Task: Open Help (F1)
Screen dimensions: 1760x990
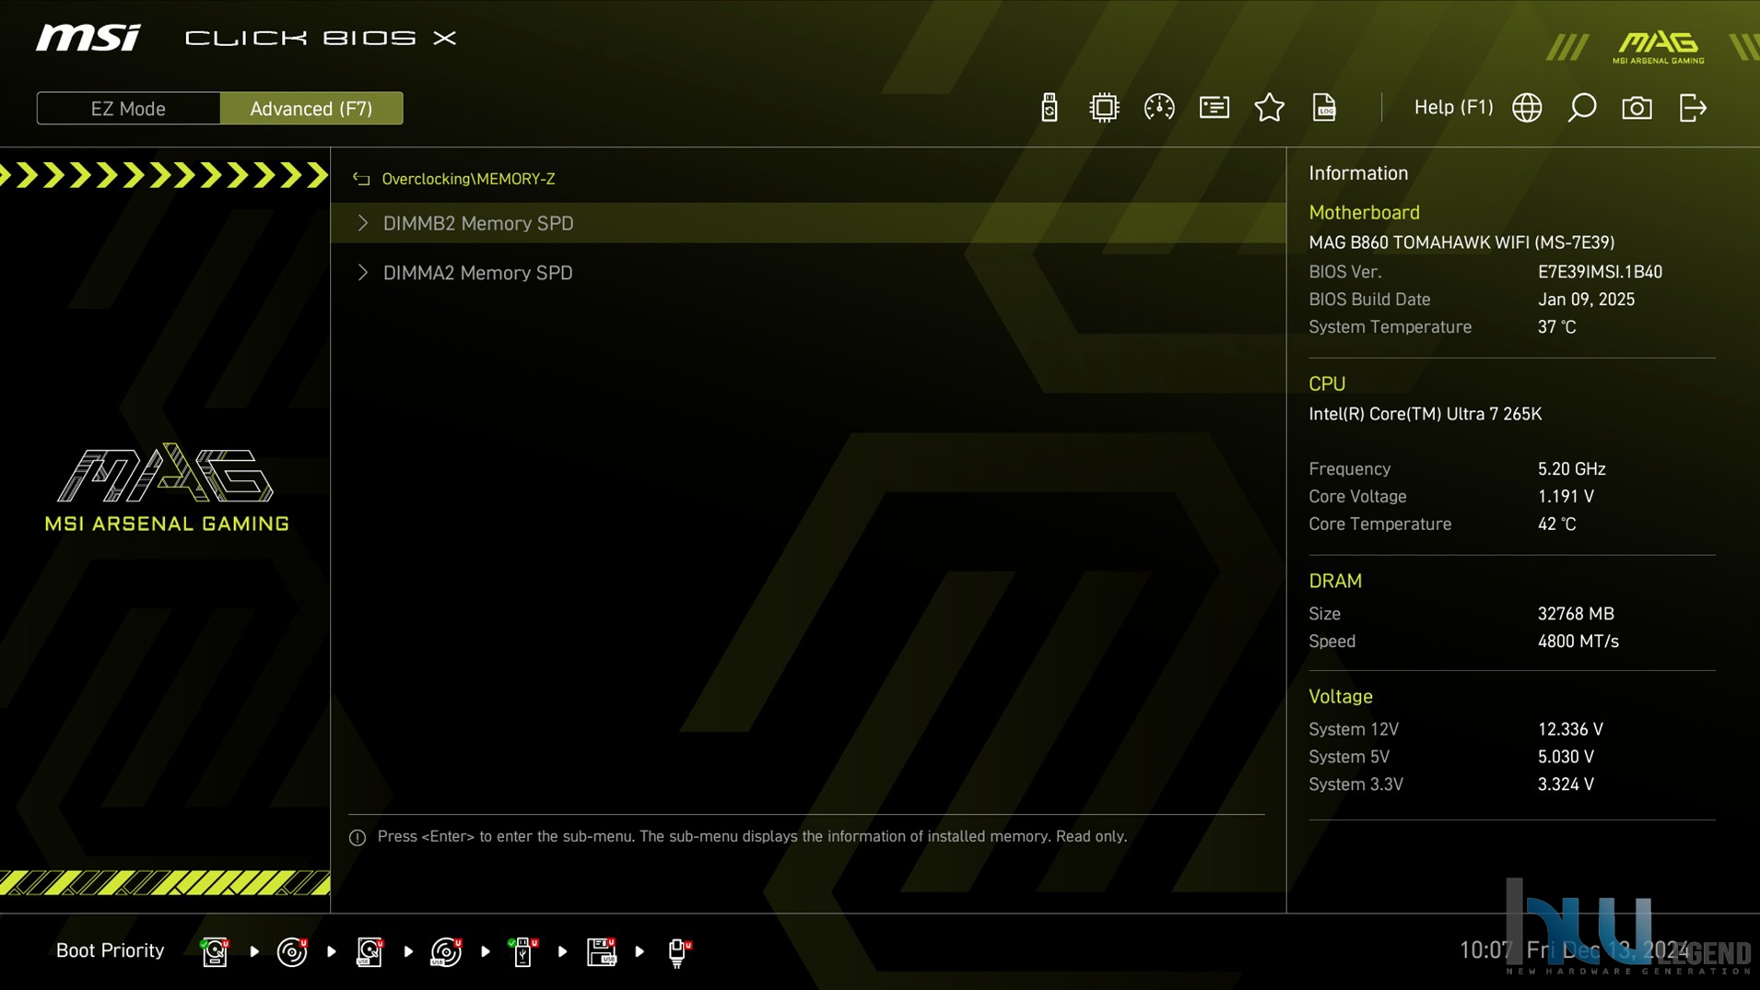Action: (x=1453, y=107)
